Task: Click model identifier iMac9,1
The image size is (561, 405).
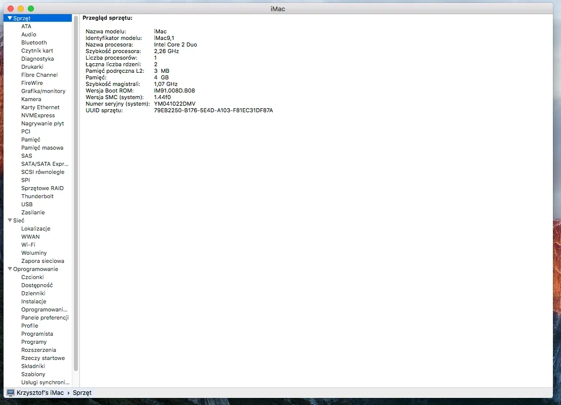Action: [164, 38]
